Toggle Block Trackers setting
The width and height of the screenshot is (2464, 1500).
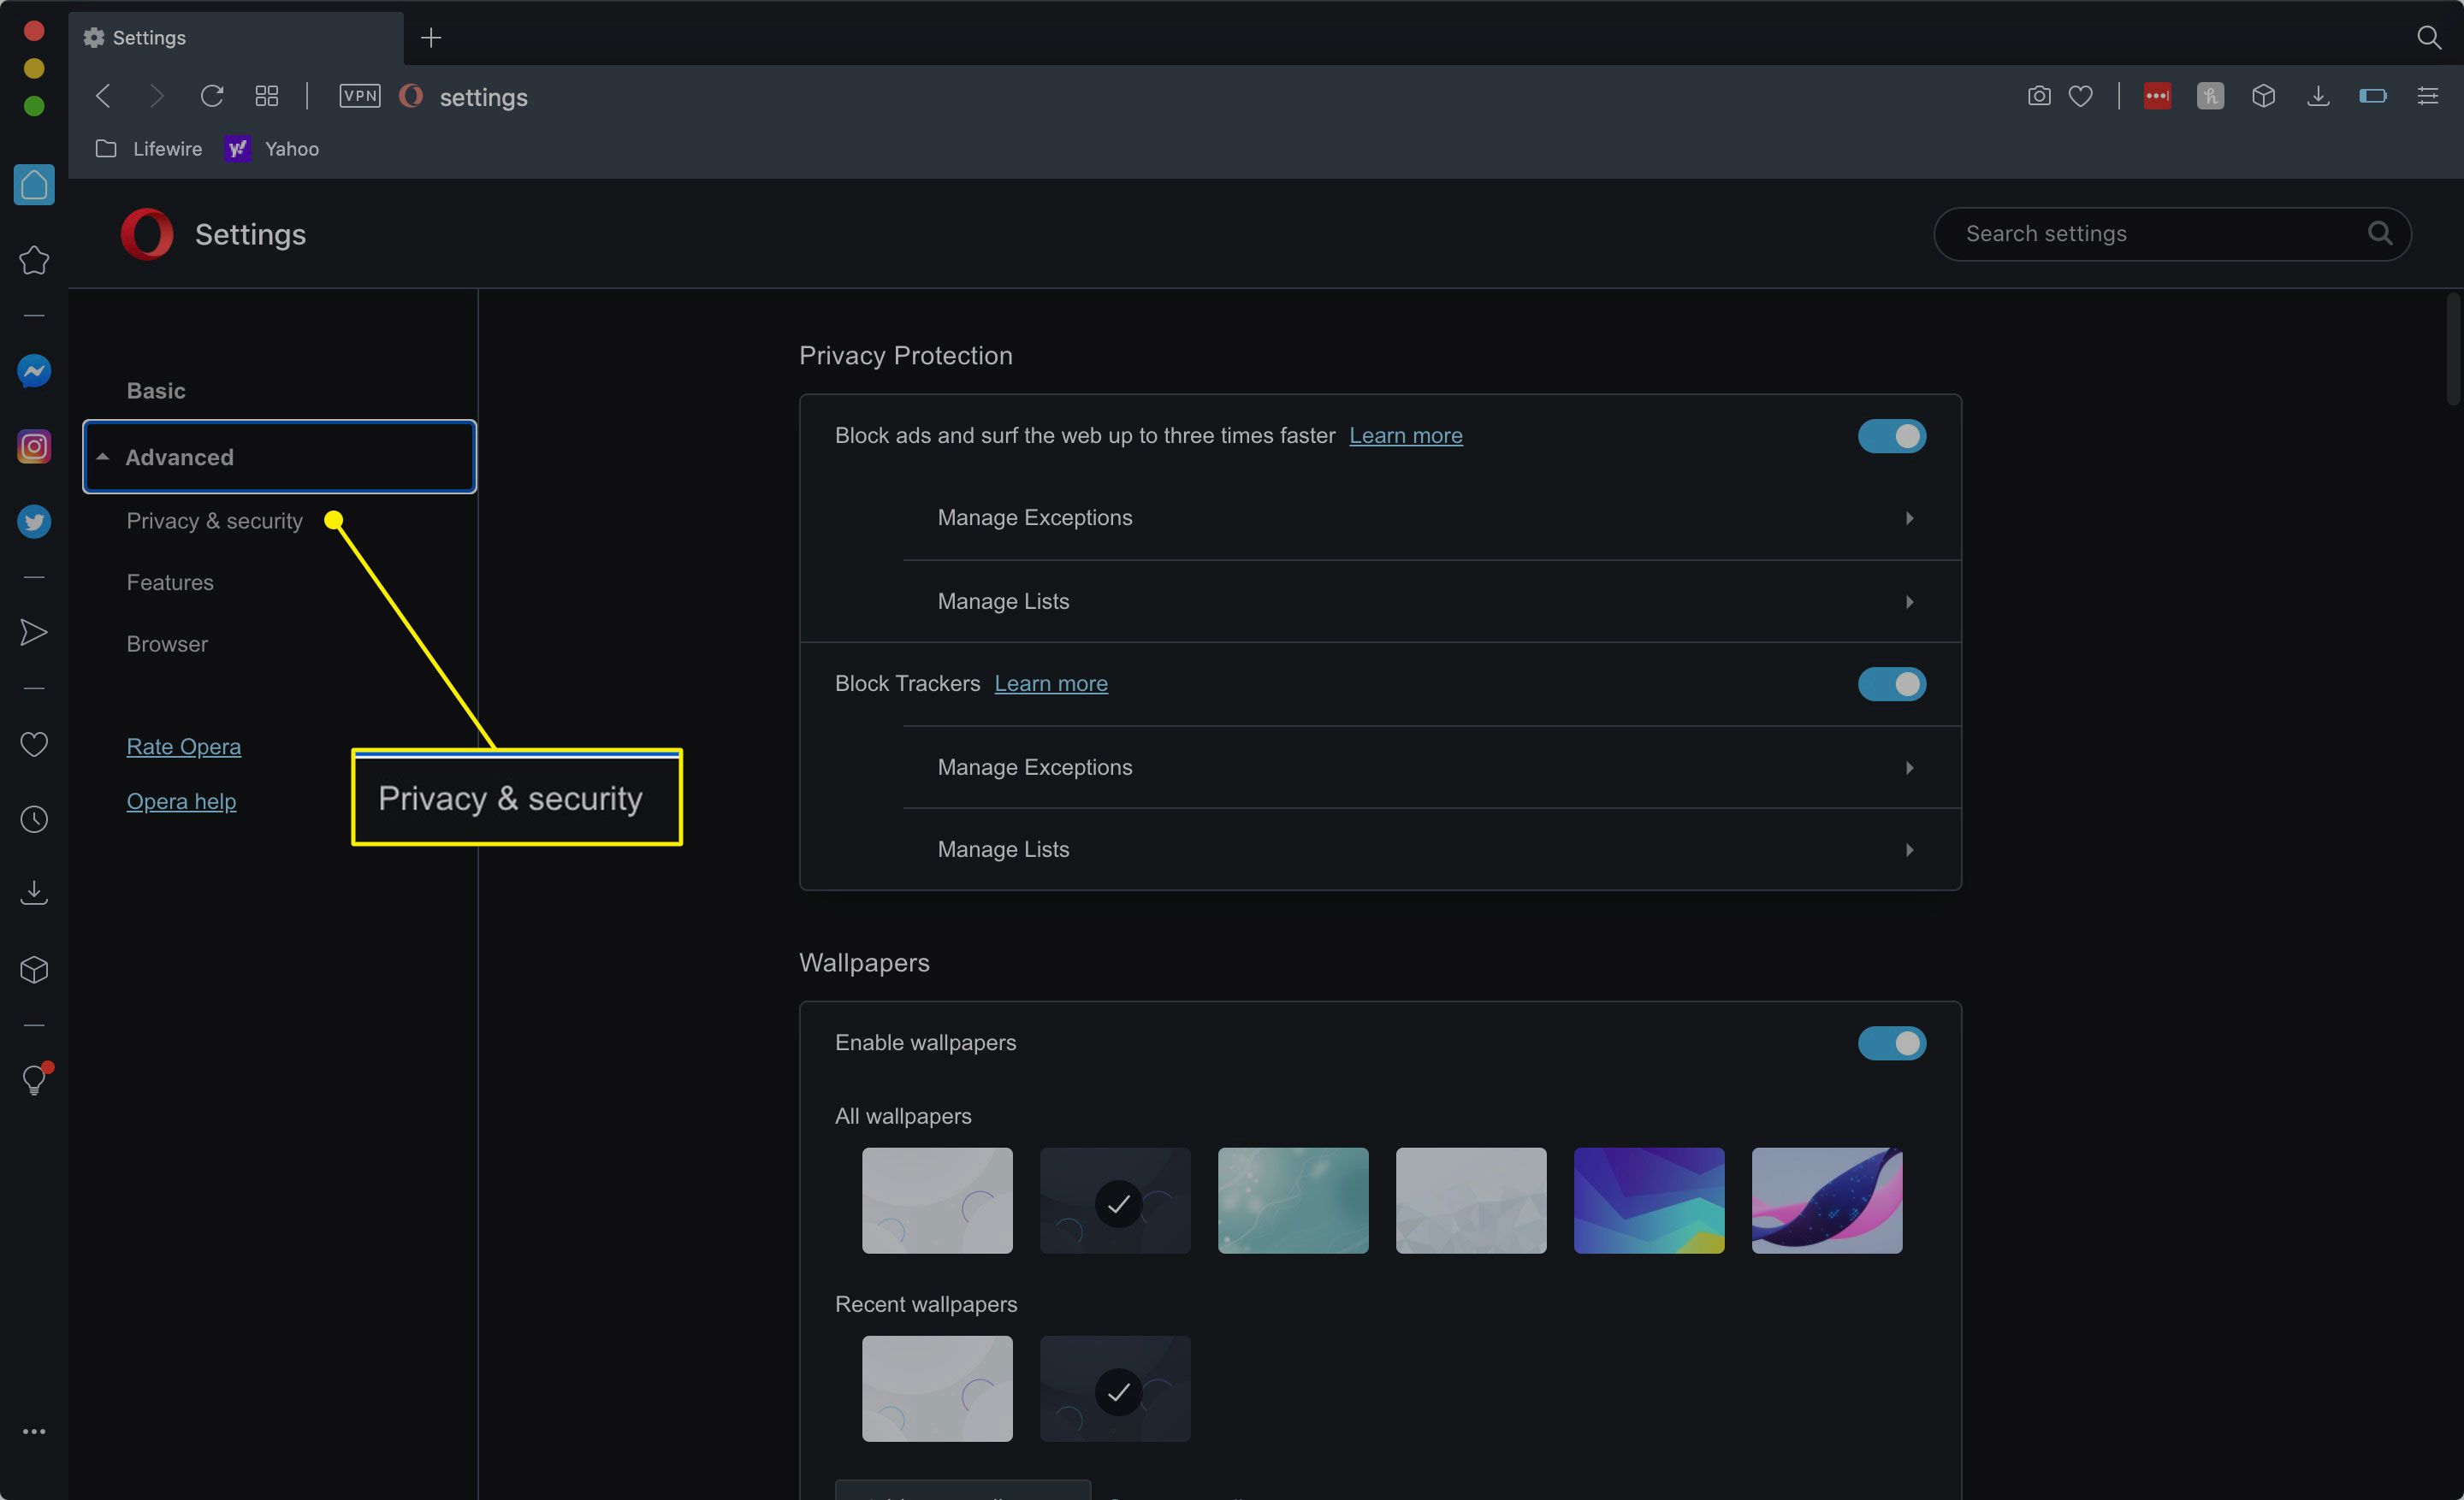tap(1892, 684)
